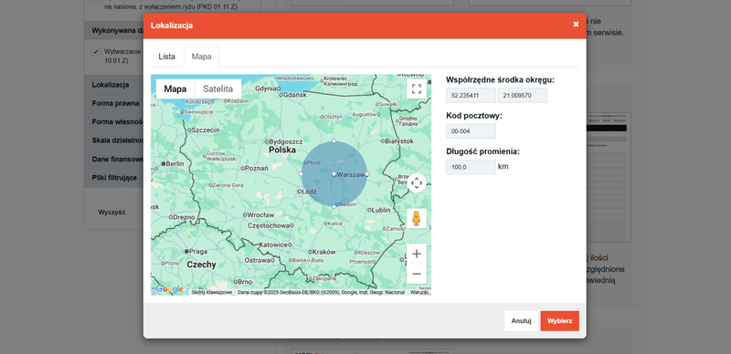
Task: Click the latitude field 52.235411
Action: point(471,96)
